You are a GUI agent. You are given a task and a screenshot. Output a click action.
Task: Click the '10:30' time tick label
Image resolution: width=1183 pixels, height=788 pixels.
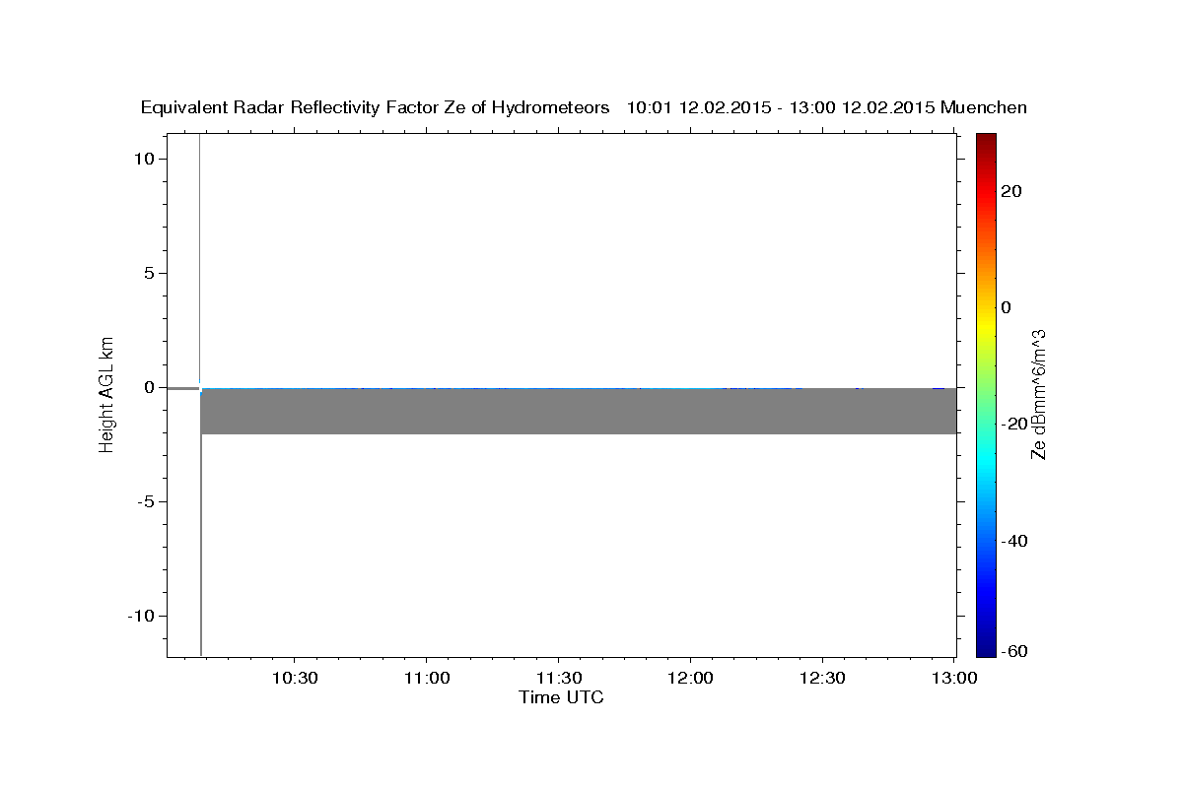pos(294,679)
